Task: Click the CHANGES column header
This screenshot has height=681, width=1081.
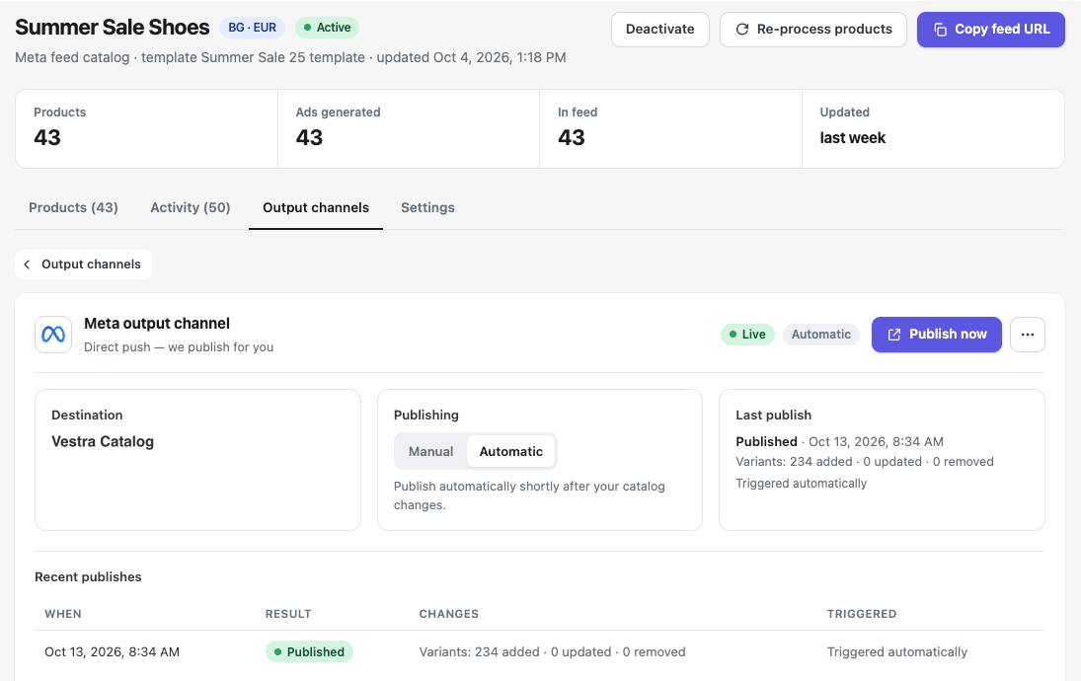Action: click(449, 614)
